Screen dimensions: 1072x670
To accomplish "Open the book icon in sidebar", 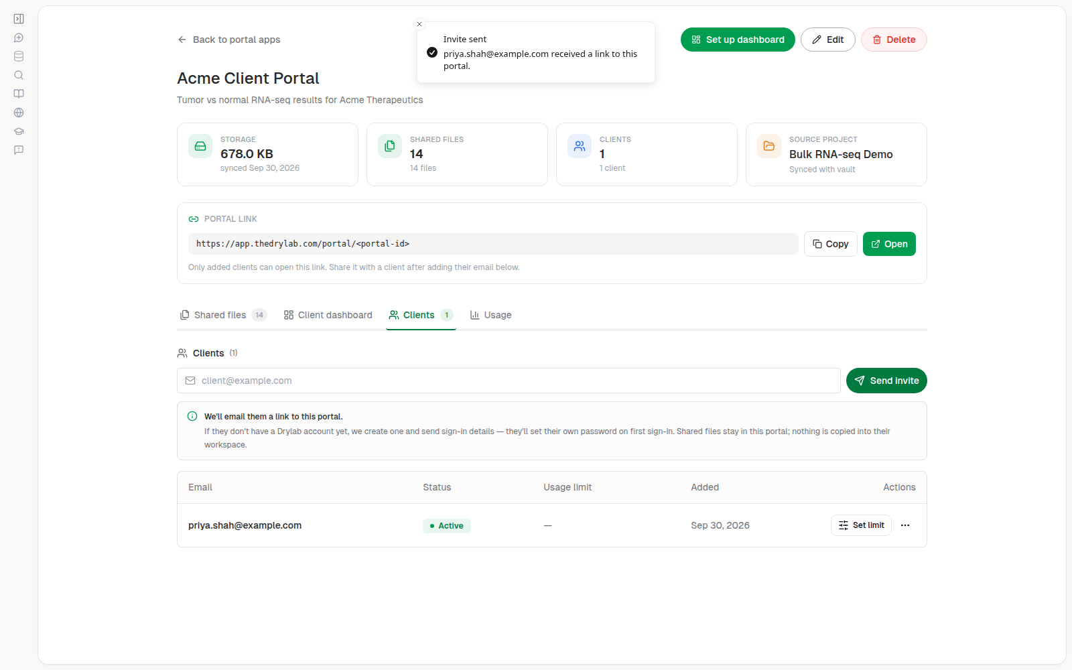I will click(x=19, y=94).
